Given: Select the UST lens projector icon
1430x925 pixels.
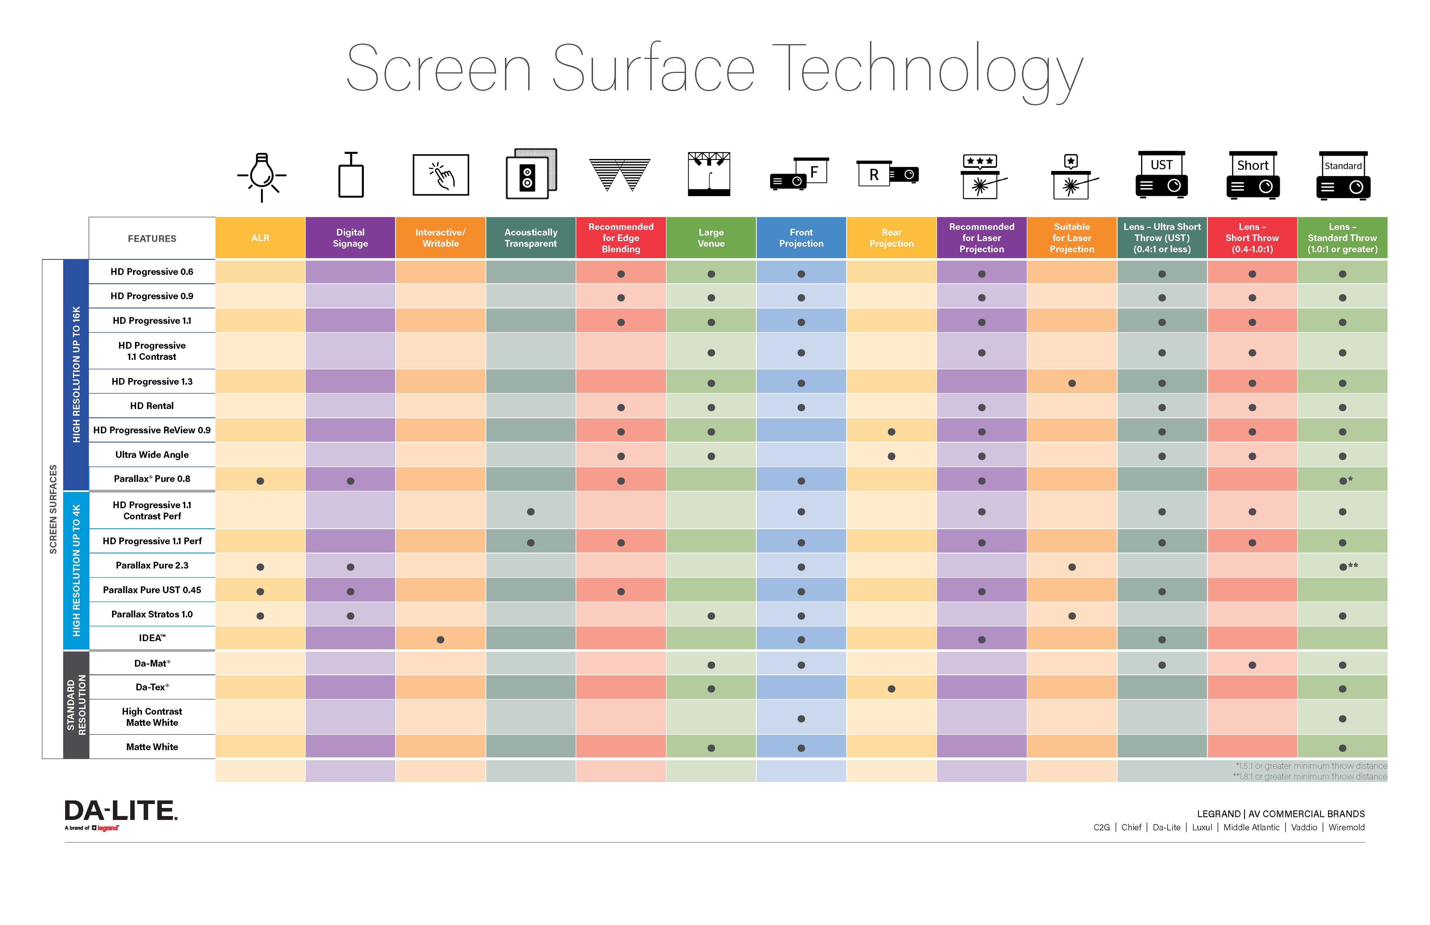Looking at the screenshot, I should pyautogui.click(x=1164, y=177).
